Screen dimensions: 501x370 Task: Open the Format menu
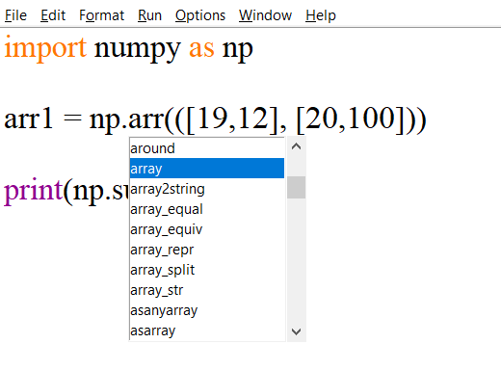click(101, 15)
